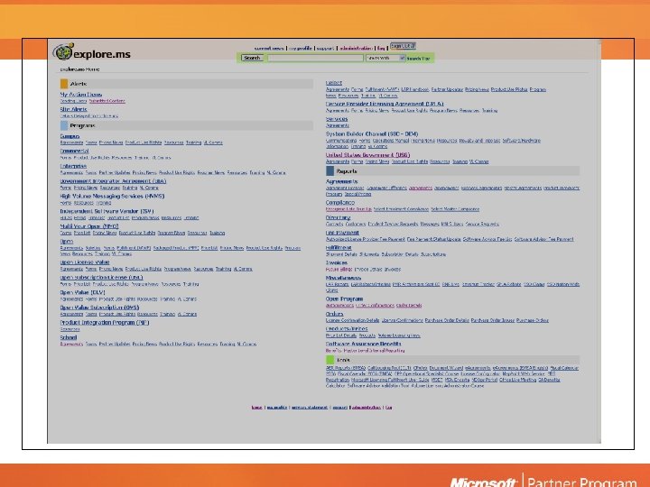The image size is (650, 487).
Task: Click System Builder Channel (SBC - OEM) heading
Action: point(372,133)
